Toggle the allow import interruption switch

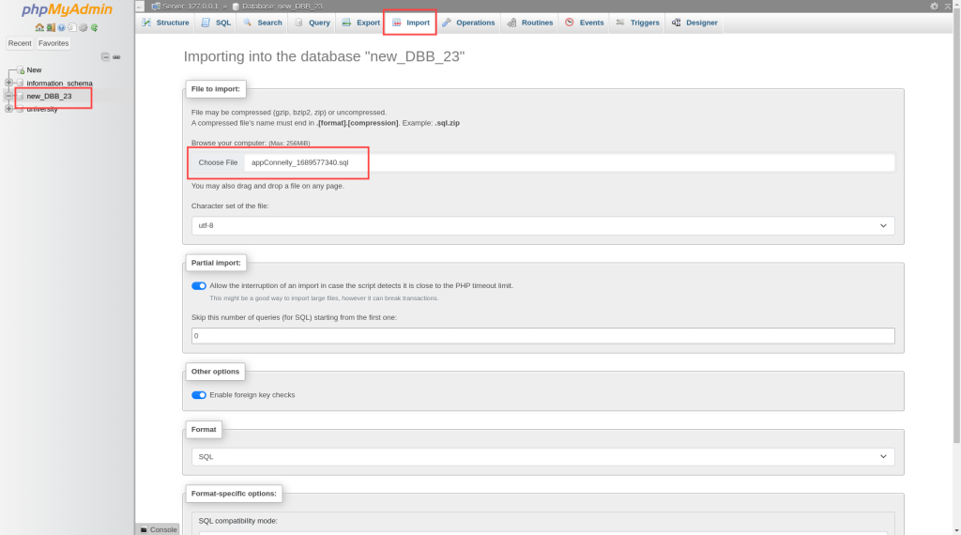click(199, 285)
